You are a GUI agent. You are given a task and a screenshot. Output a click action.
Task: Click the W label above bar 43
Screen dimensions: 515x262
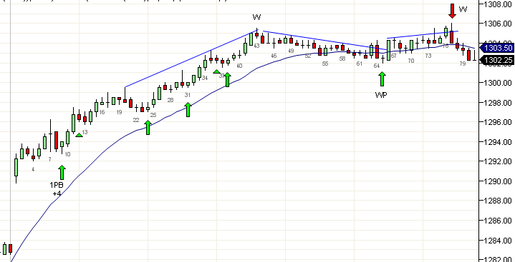[x=257, y=17]
